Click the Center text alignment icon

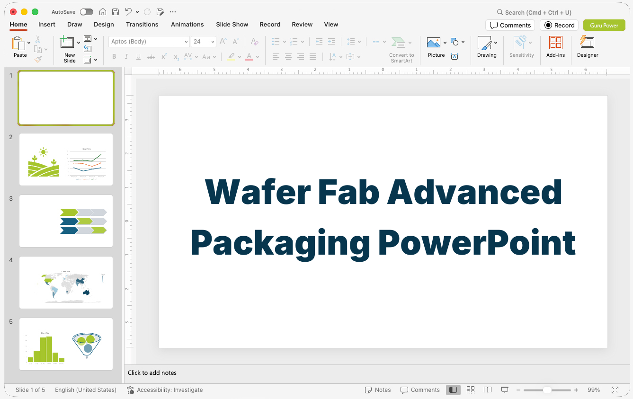pyautogui.click(x=288, y=57)
